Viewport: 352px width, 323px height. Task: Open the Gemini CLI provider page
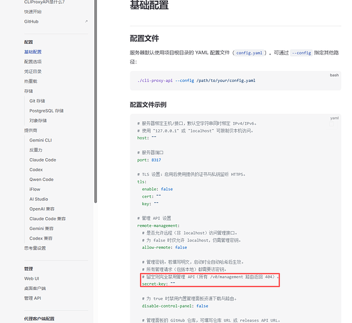click(x=41, y=140)
